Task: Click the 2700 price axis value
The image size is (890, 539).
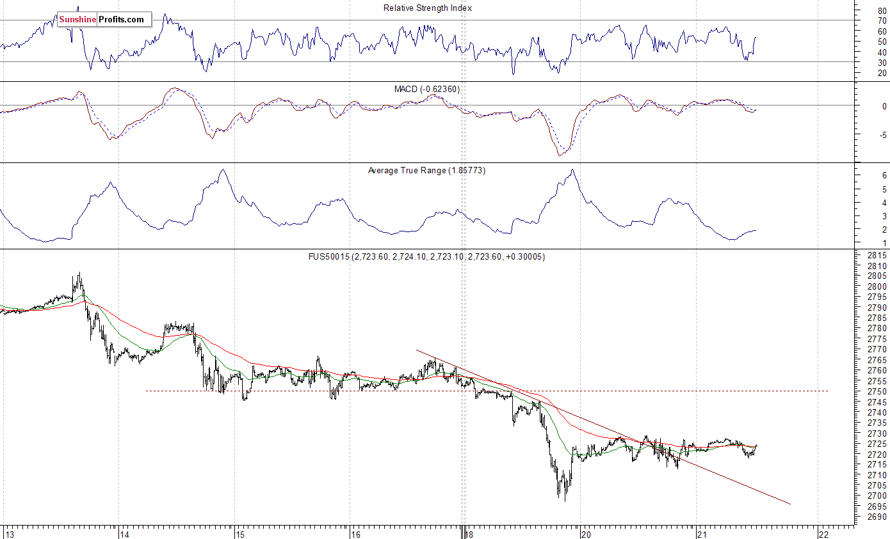Action: coord(877,496)
